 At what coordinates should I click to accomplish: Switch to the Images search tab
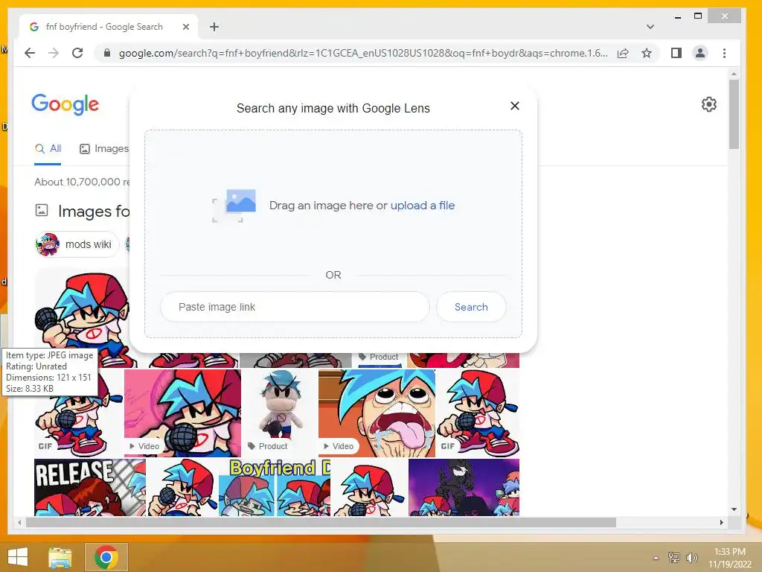tap(104, 149)
